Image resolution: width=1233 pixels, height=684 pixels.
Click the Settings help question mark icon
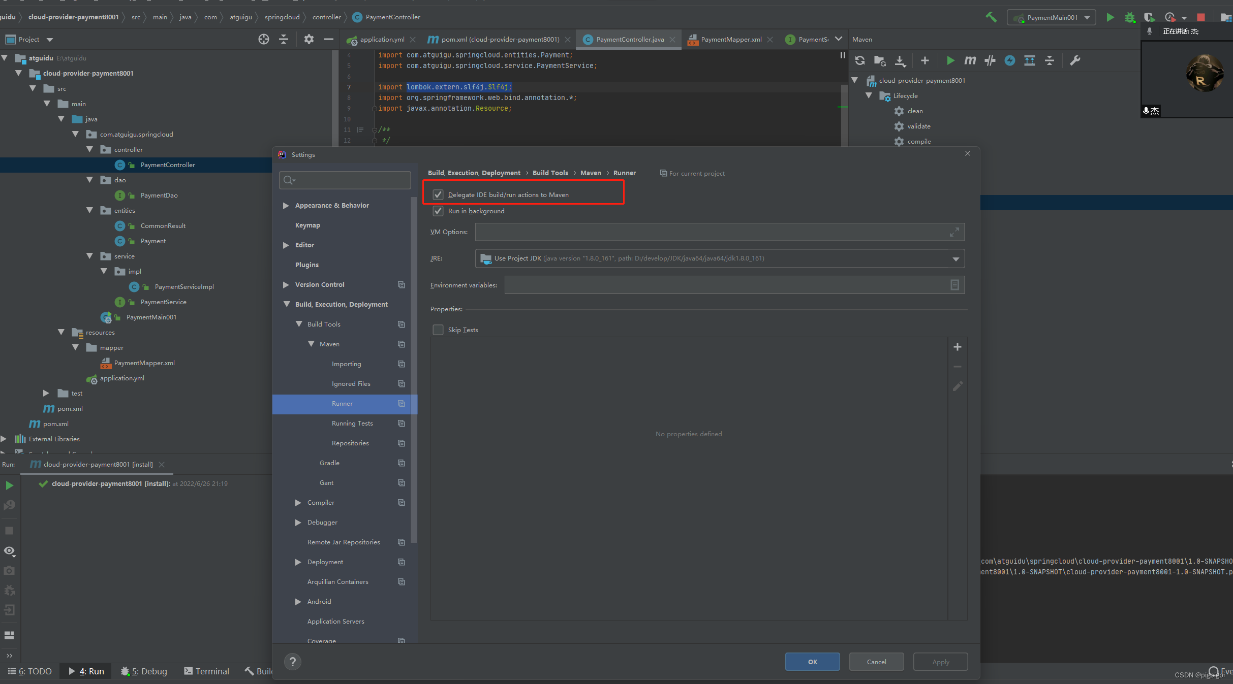[x=292, y=662]
